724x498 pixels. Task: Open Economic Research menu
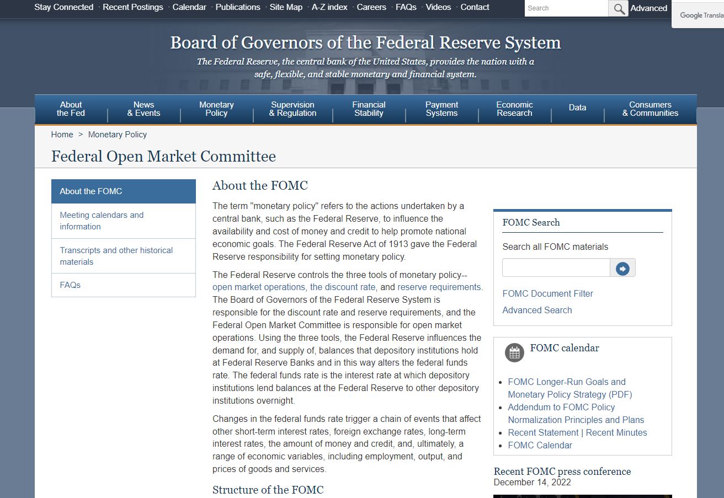click(x=514, y=109)
